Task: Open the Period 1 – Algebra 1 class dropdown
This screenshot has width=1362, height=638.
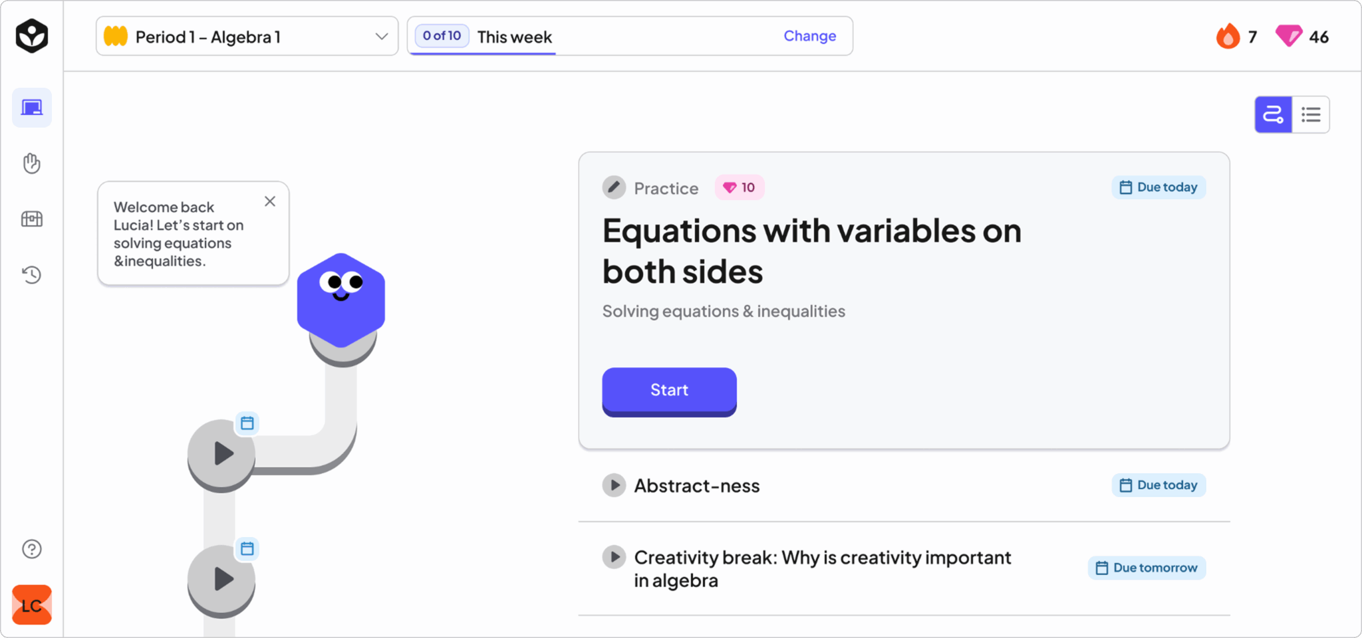Action: [246, 37]
